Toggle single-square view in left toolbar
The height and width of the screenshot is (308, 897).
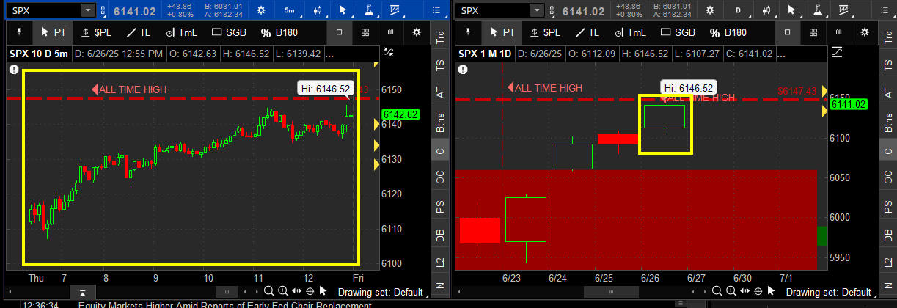(x=339, y=32)
